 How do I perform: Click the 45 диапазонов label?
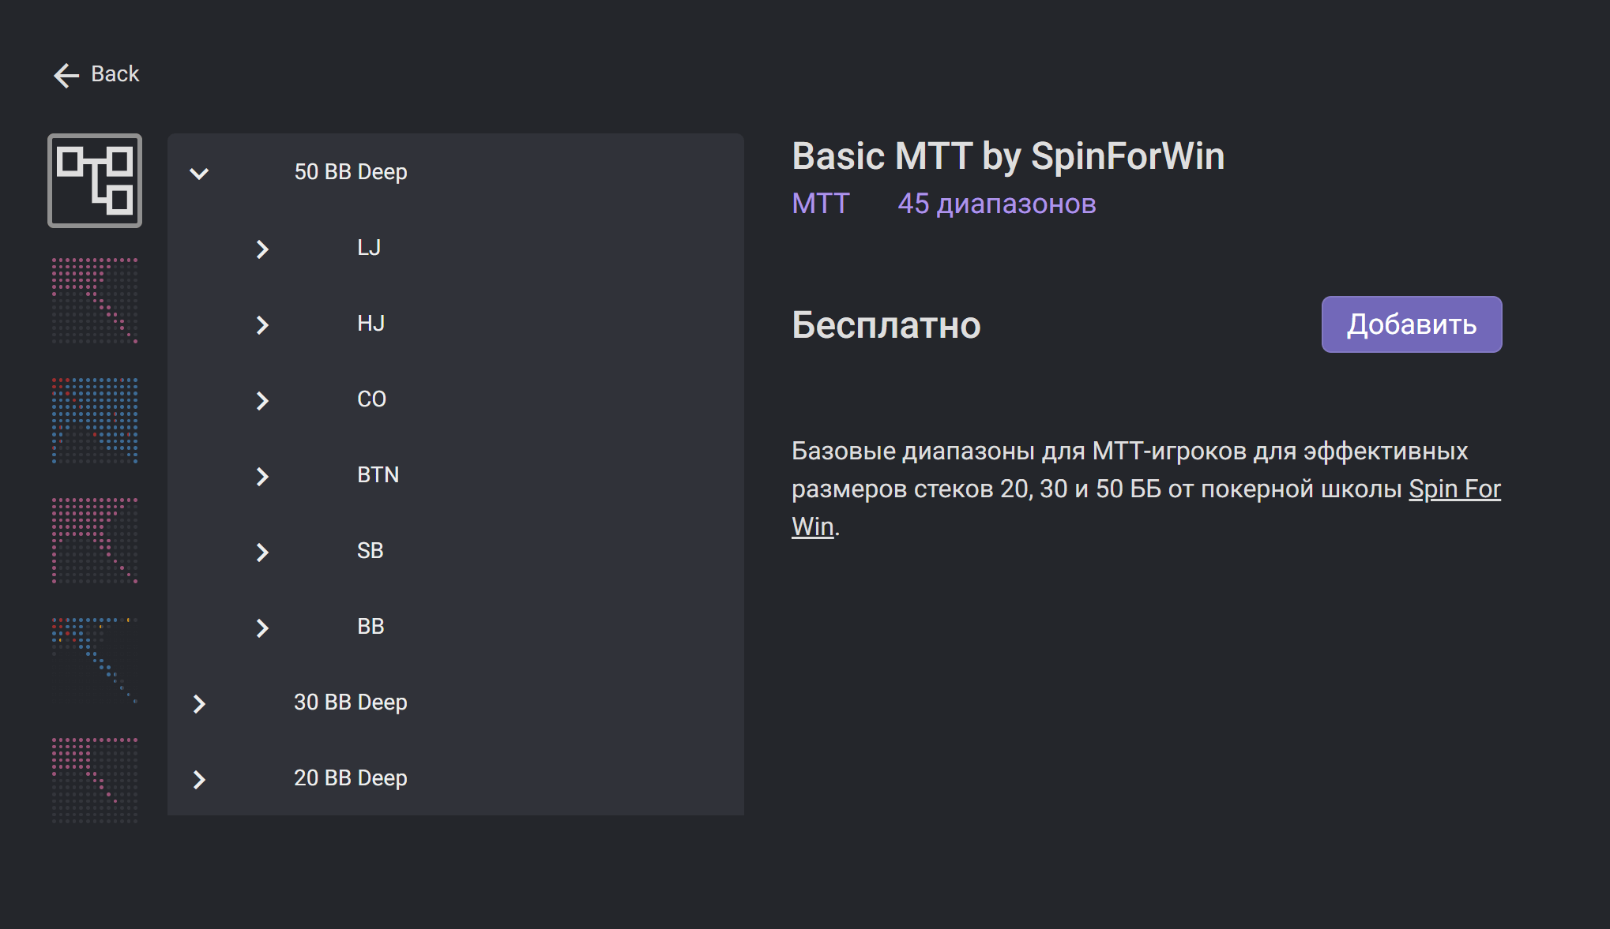[996, 204]
